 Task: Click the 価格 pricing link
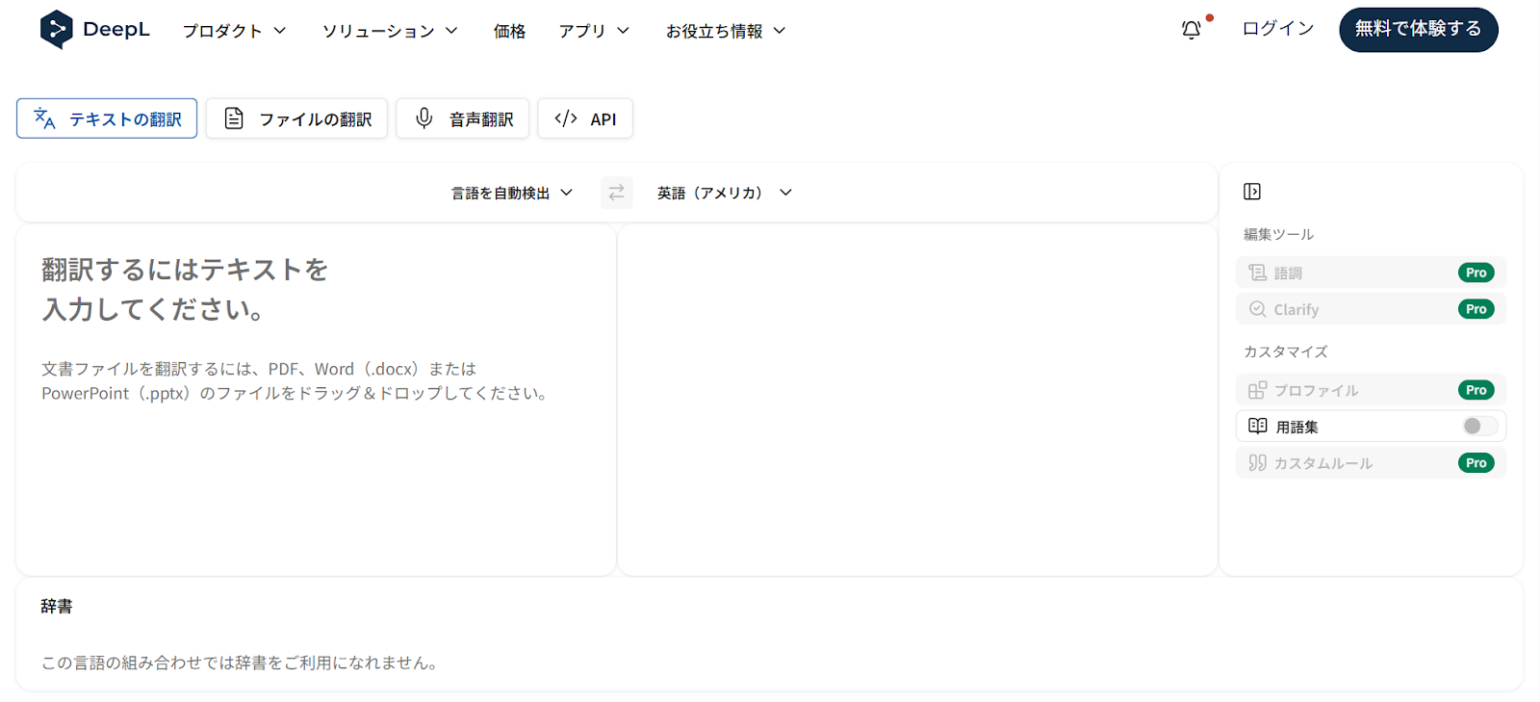coord(509,31)
